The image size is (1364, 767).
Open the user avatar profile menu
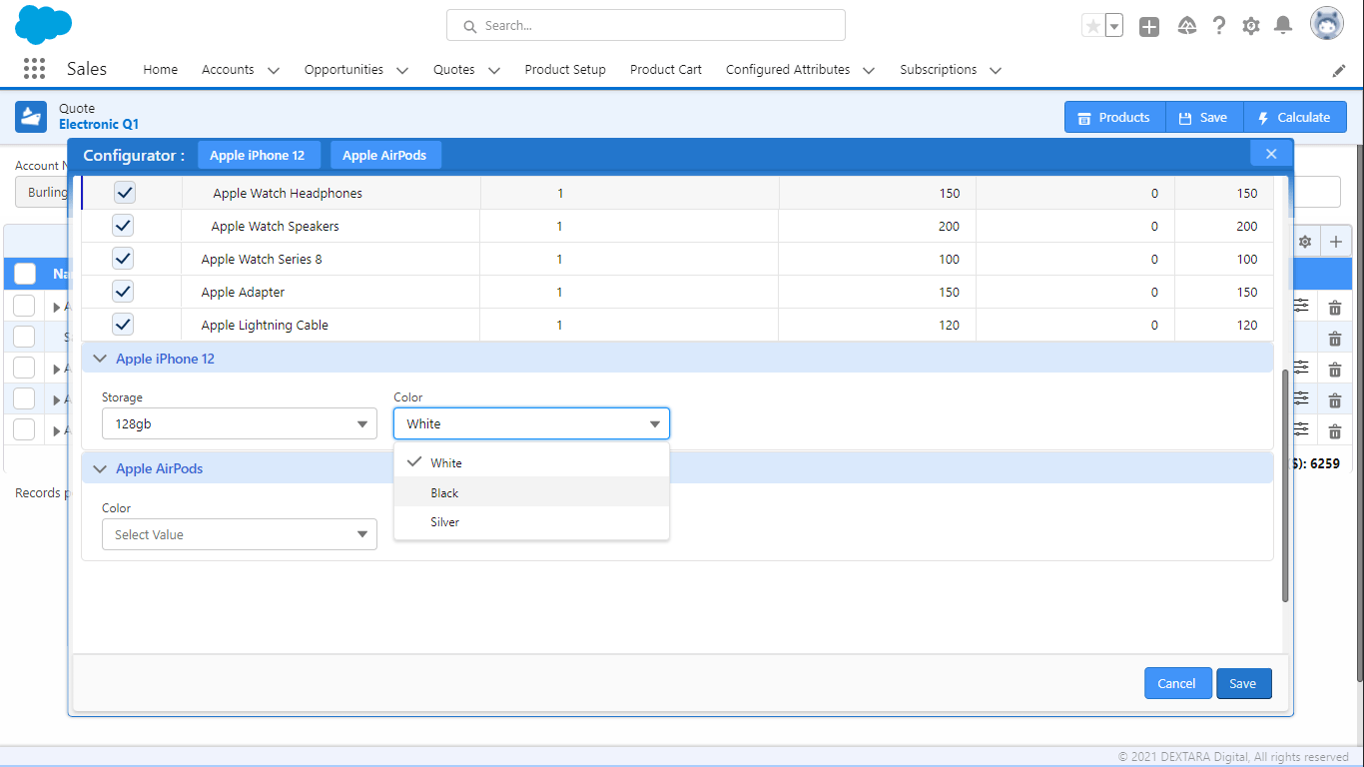[1327, 25]
